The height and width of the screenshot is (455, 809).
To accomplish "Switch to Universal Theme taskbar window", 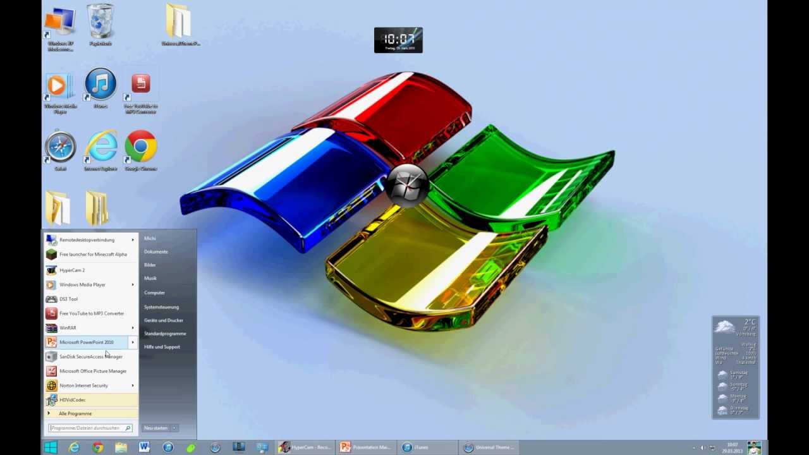I will 489,447.
